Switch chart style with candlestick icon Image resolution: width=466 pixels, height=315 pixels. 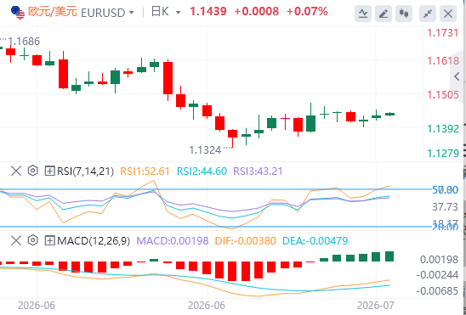(404, 14)
